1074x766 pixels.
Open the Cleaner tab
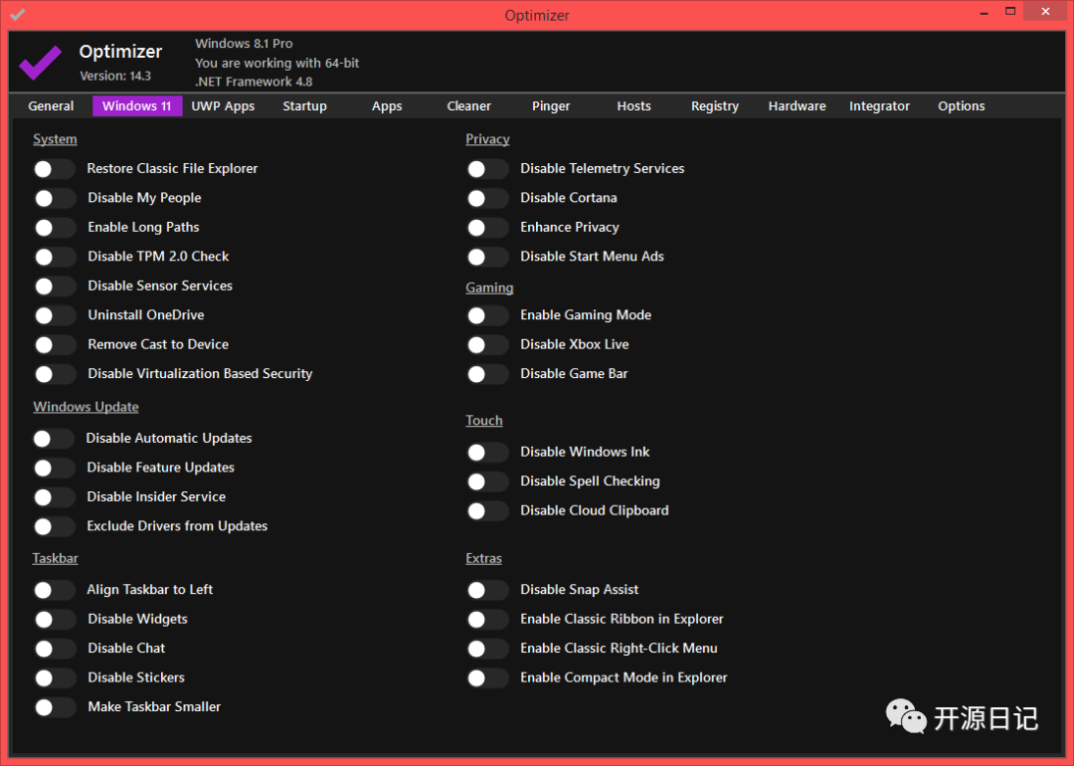[x=469, y=106]
